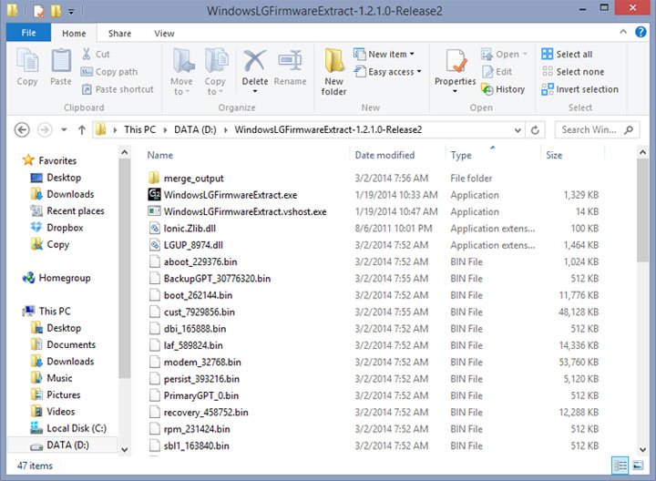
Task: Sort by the Date modified column
Action: click(x=384, y=155)
